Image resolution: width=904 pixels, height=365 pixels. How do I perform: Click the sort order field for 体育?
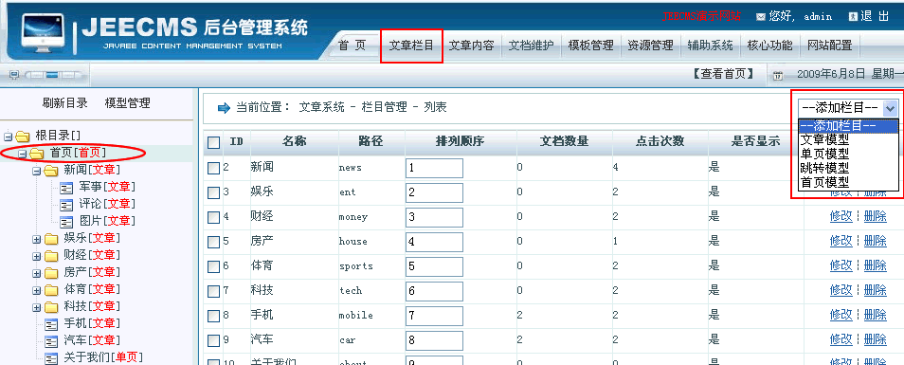[434, 267]
